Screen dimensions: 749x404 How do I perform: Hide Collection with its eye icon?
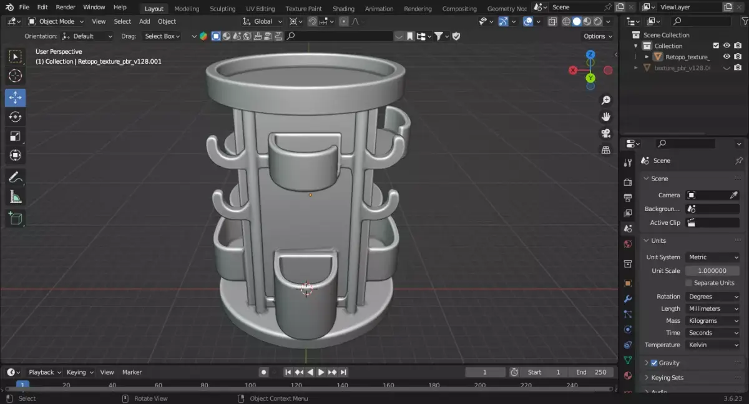(x=727, y=46)
